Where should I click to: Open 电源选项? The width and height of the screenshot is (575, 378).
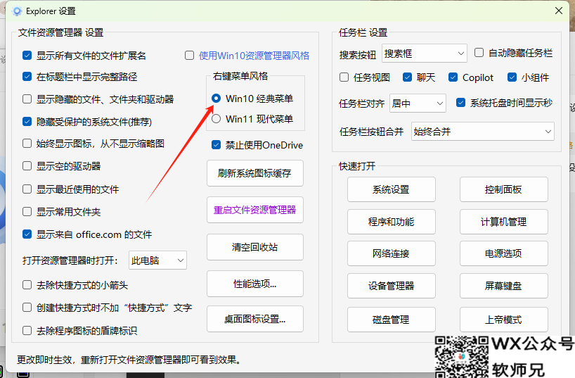point(504,253)
